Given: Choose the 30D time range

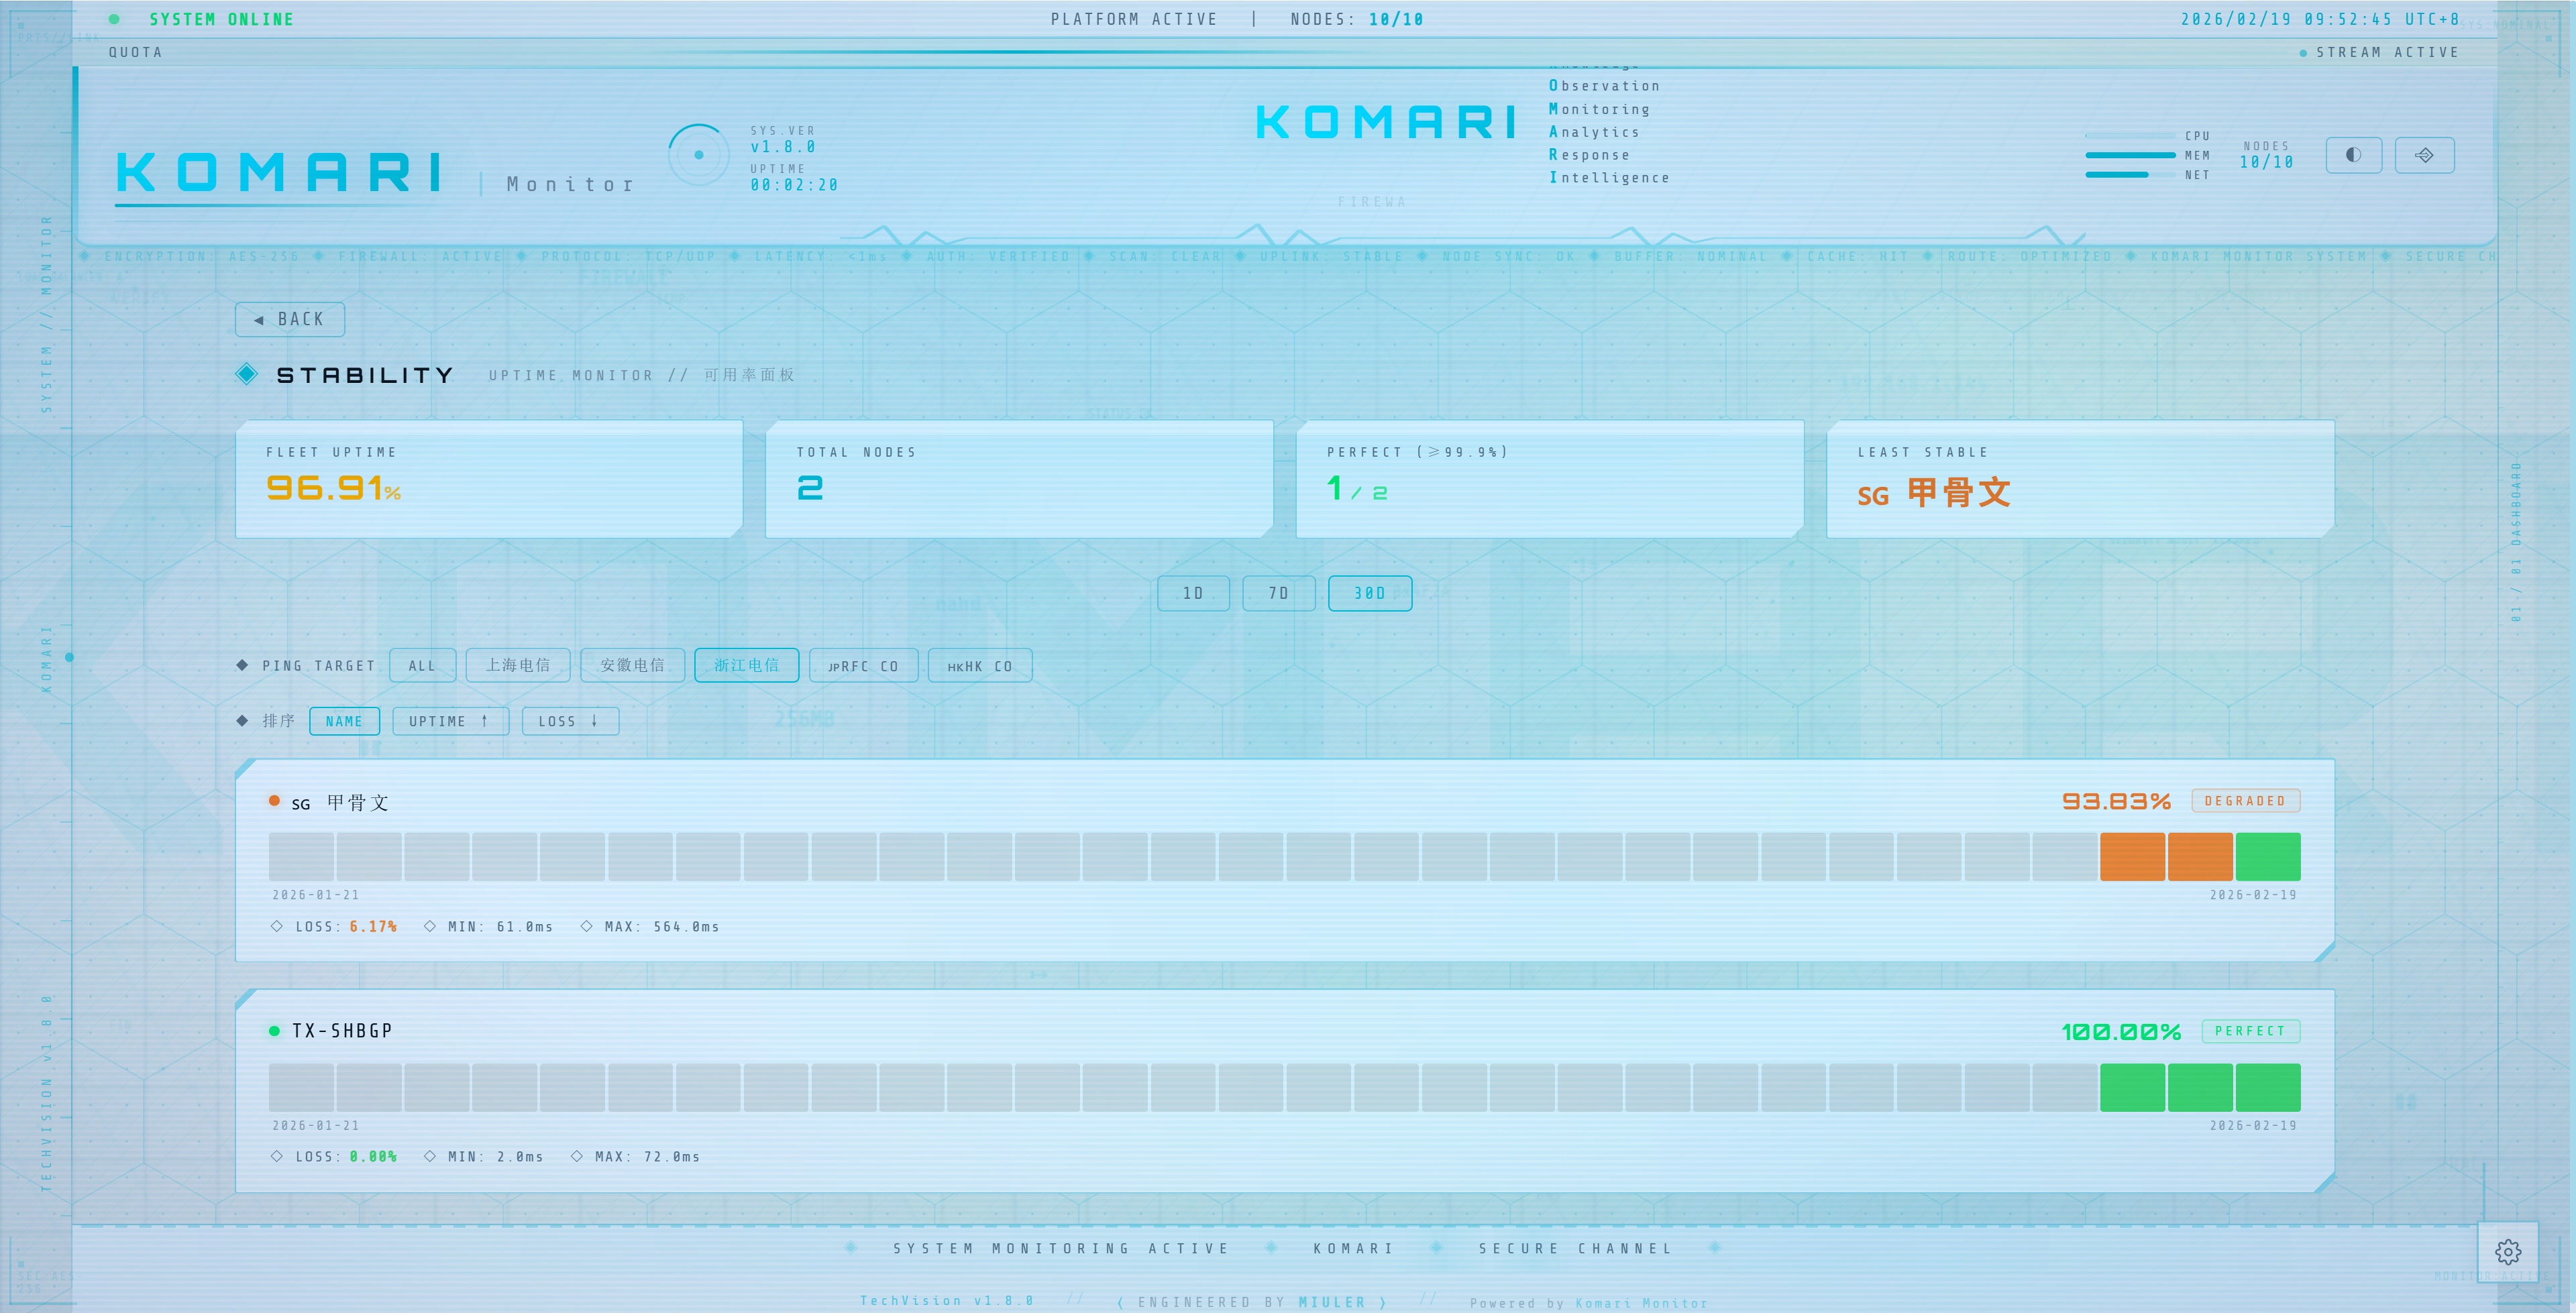Looking at the screenshot, I should 1369,593.
